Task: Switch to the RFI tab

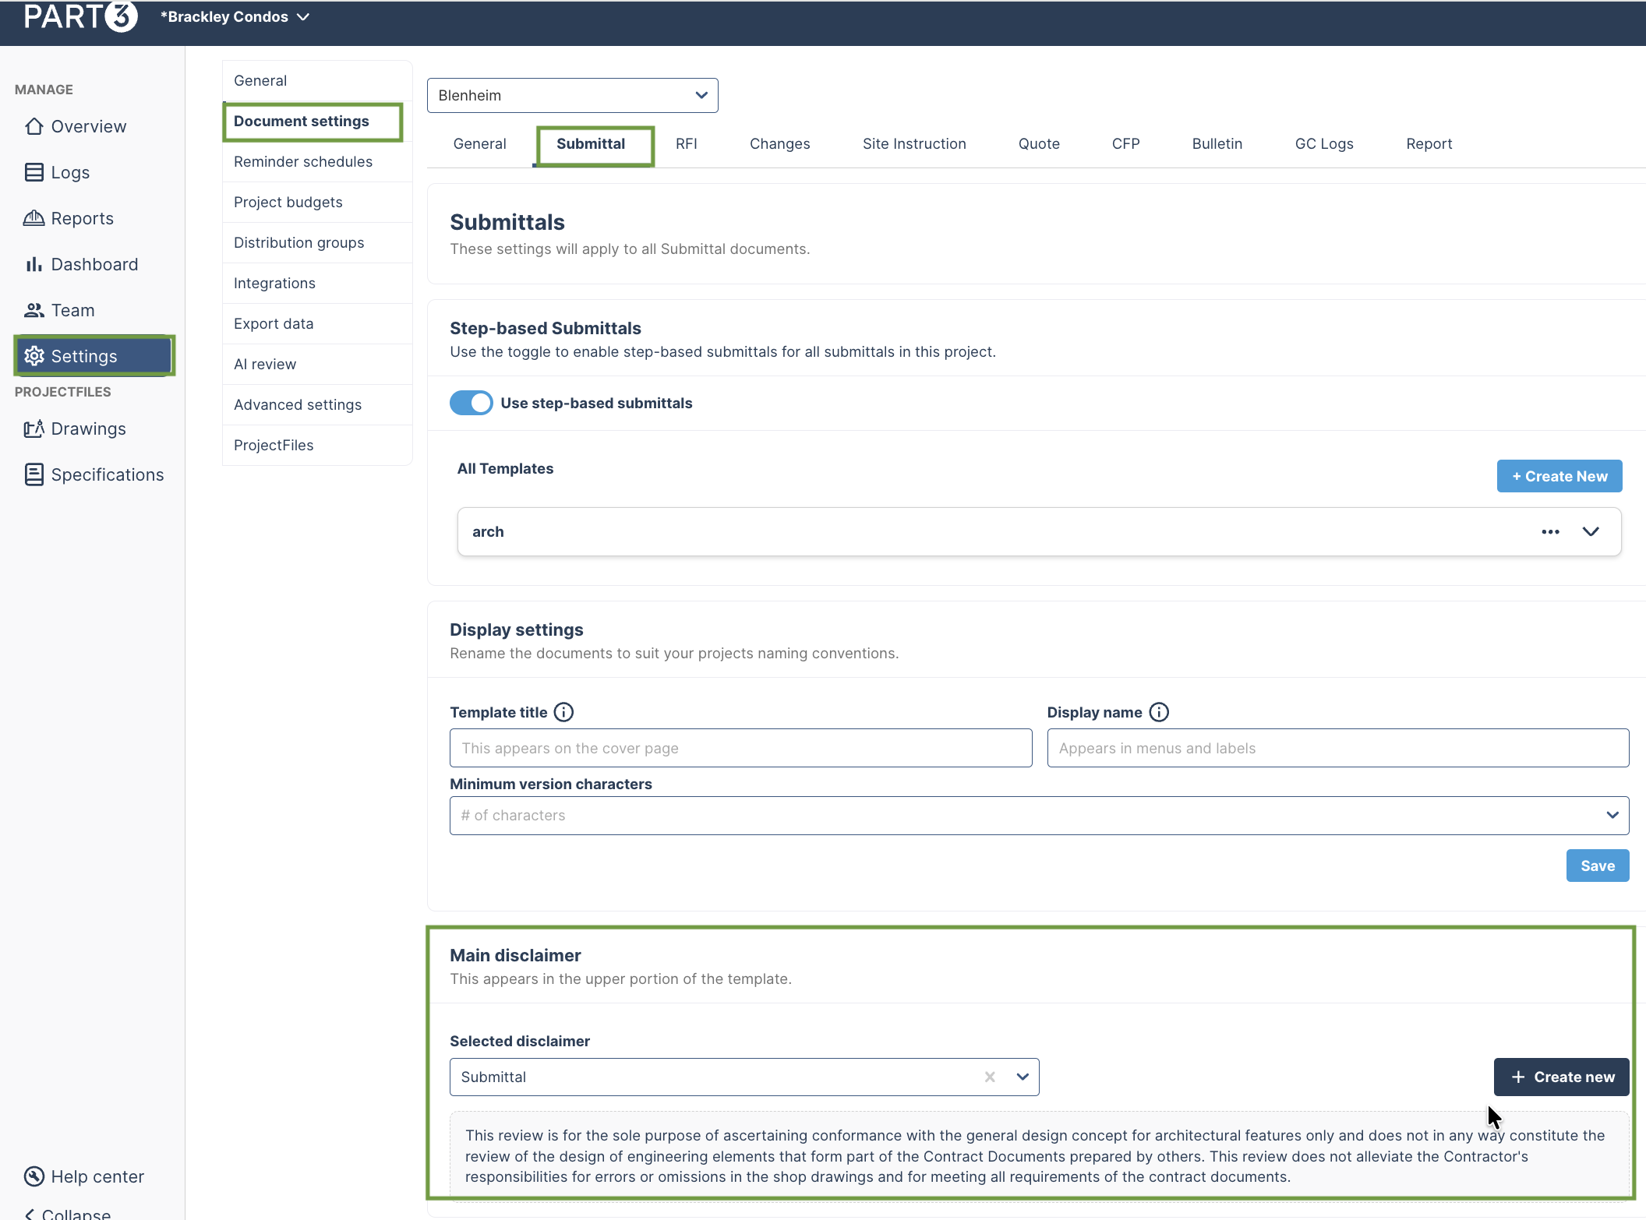Action: coord(687,144)
